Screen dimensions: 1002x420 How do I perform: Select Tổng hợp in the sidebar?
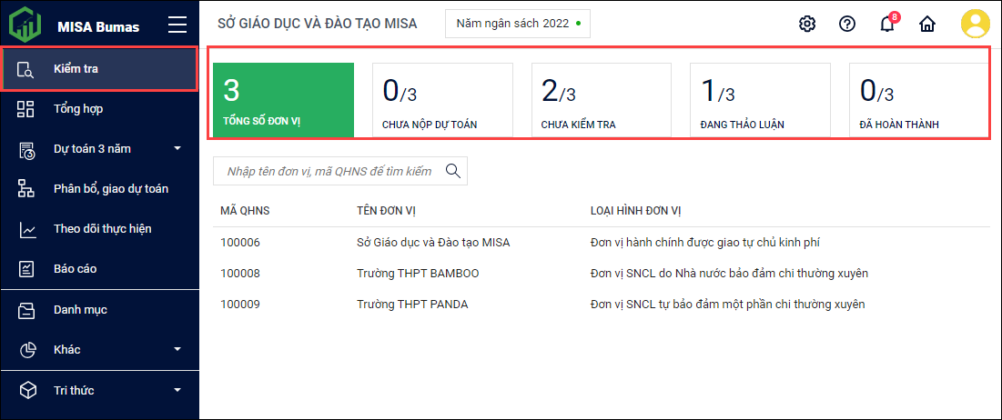pos(77,109)
